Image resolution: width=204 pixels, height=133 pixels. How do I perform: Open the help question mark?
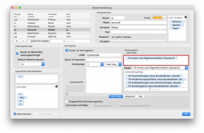coord(178,114)
